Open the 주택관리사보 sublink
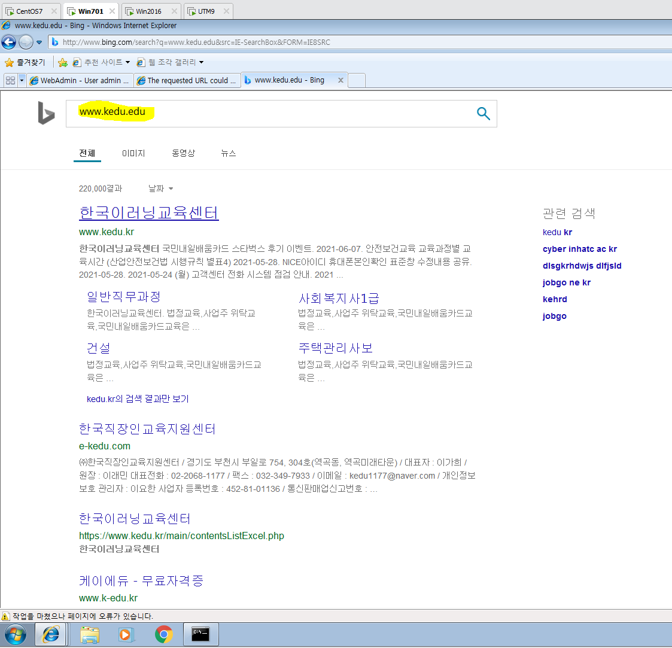Viewport: 672px width, 648px height. tap(335, 348)
